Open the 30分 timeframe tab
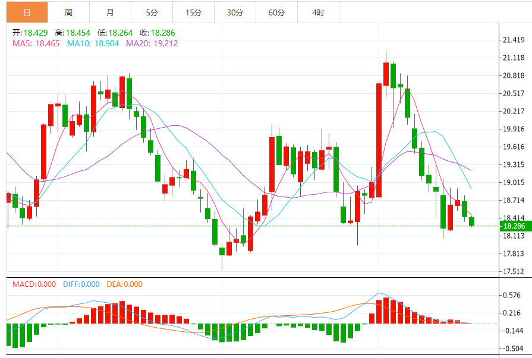Screen dimensions: 532x358 [235, 12]
